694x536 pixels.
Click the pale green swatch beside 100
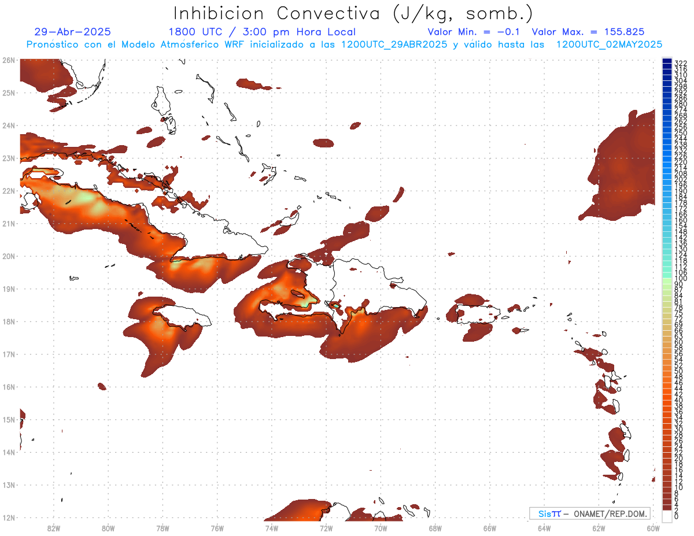tap(667, 280)
